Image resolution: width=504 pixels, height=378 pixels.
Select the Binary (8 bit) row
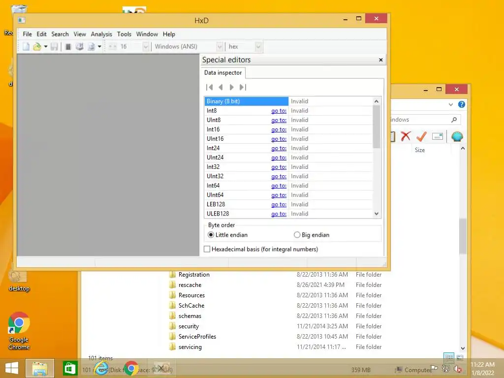(288, 101)
